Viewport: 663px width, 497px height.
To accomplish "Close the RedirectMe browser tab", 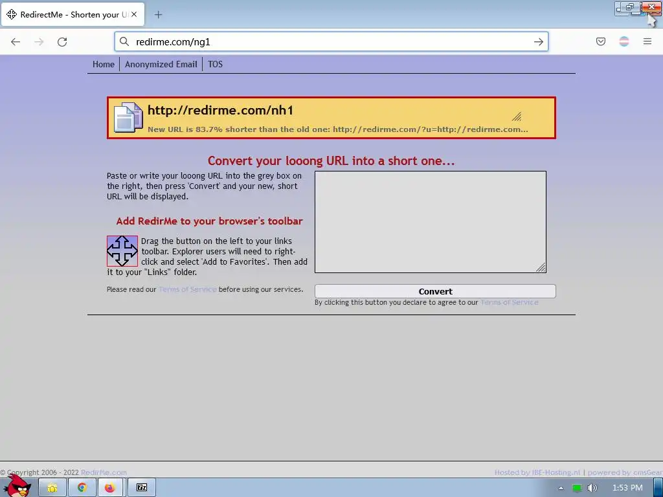I will pyautogui.click(x=134, y=14).
